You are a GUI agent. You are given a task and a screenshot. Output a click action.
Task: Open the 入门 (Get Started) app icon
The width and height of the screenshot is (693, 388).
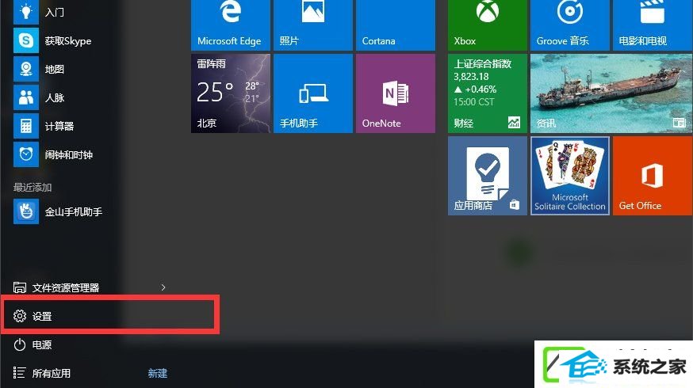pyautogui.click(x=26, y=12)
